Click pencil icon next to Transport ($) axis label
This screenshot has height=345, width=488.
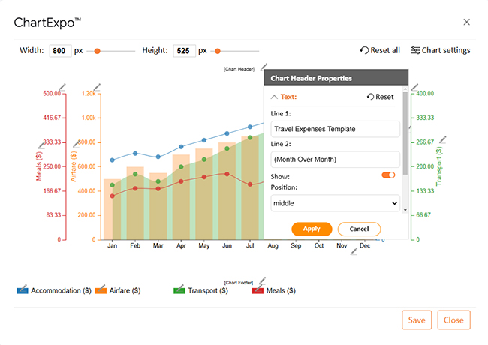pos(442,139)
